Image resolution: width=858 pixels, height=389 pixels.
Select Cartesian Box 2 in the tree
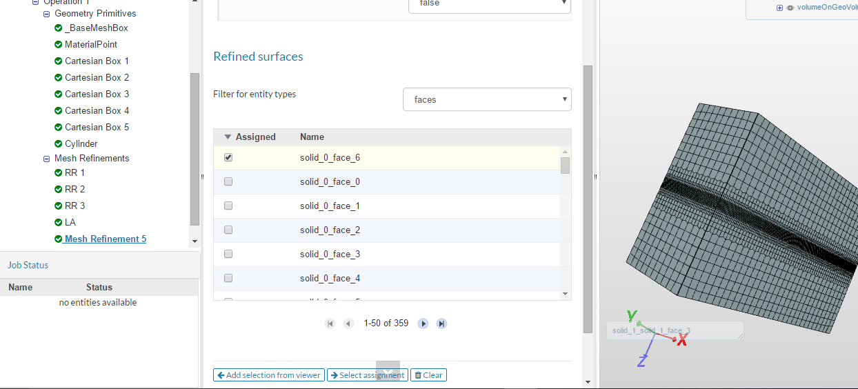(x=97, y=78)
